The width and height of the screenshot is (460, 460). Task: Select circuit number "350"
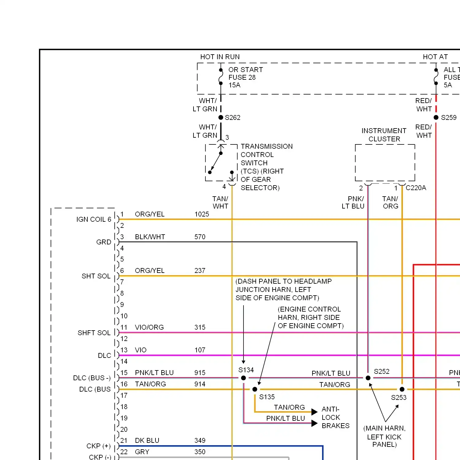point(200,452)
